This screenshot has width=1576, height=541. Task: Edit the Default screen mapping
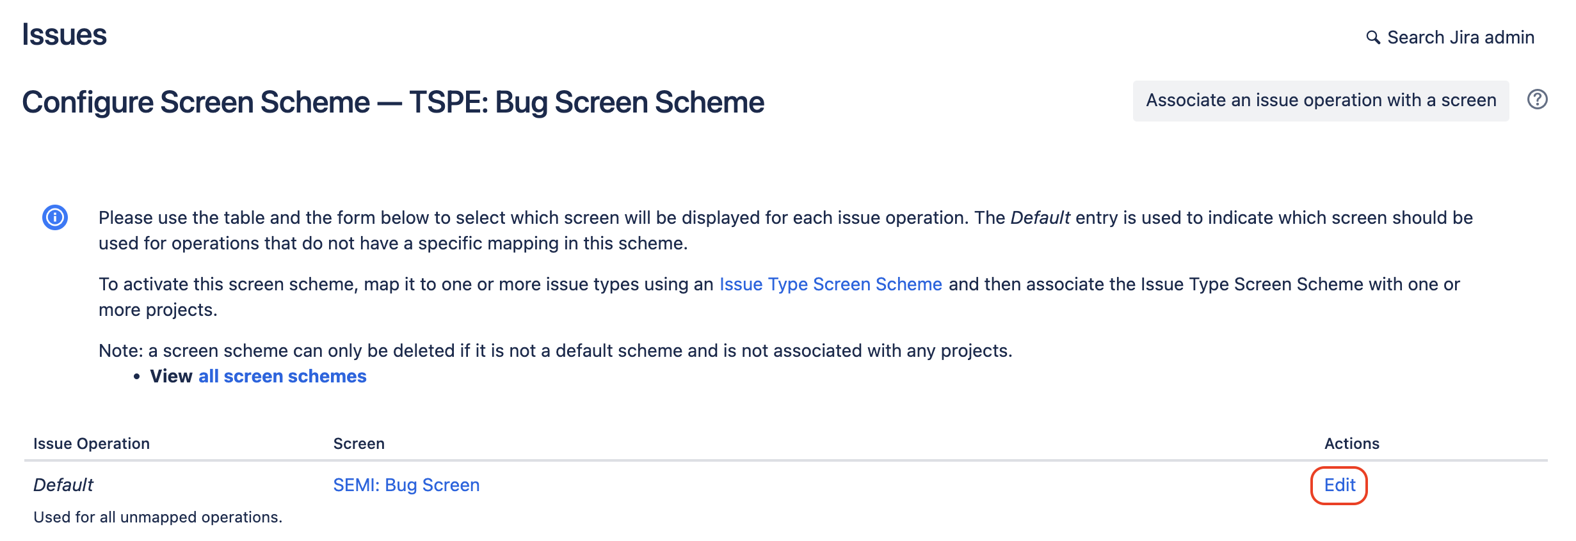[x=1340, y=485]
